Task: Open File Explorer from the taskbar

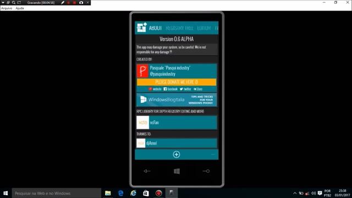Action: [x=108, y=193]
